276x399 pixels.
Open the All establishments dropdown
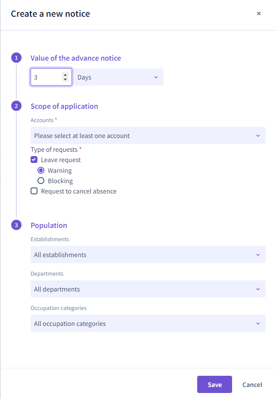click(x=148, y=255)
